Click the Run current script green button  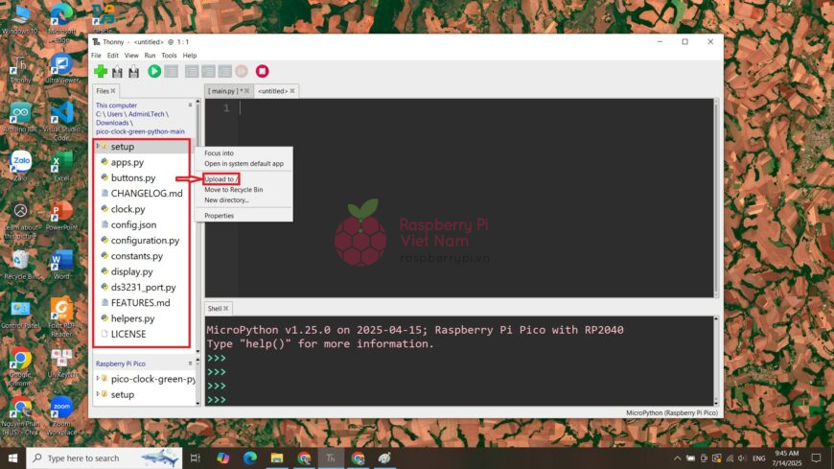point(154,71)
